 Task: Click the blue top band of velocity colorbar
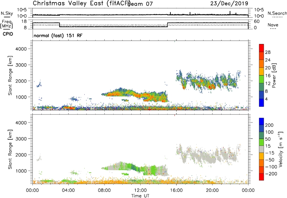click(x=262, y=122)
